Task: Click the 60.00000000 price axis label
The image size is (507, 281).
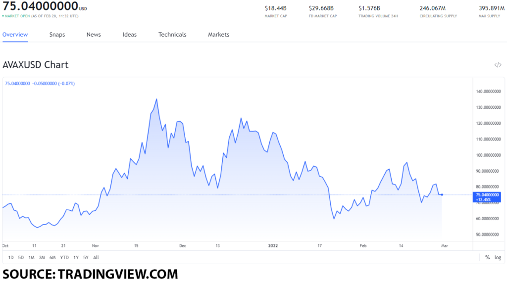Action: (x=488, y=219)
